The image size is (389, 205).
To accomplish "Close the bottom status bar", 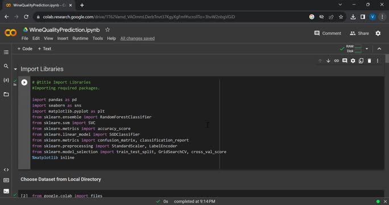I will (x=385, y=202).
